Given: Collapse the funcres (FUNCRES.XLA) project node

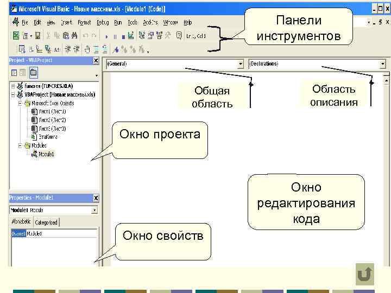Looking at the screenshot, I should coord(13,86).
